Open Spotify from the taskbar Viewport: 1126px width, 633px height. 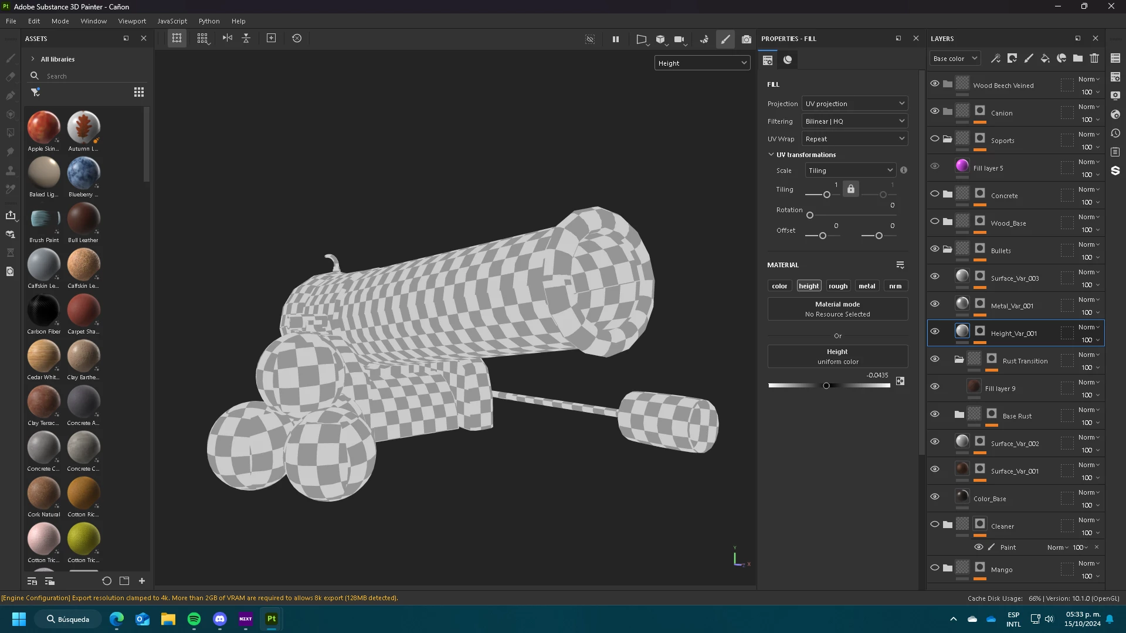[x=194, y=619]
